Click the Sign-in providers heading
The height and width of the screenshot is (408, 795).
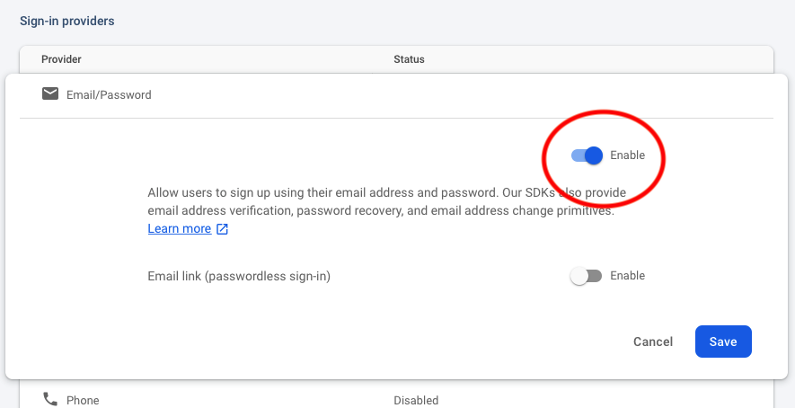pyautogui.click(x=67, y=21)
